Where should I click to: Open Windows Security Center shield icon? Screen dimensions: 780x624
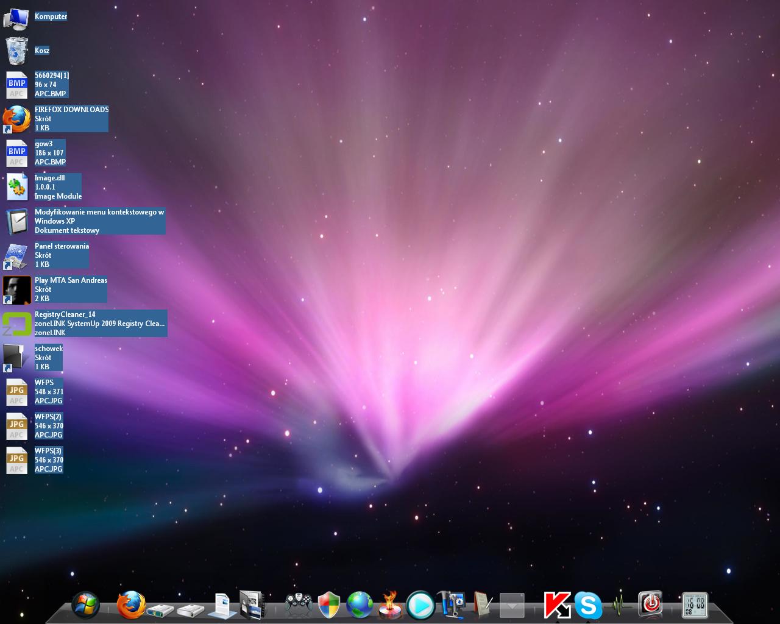pyautogui.click(x=329, y=606)
